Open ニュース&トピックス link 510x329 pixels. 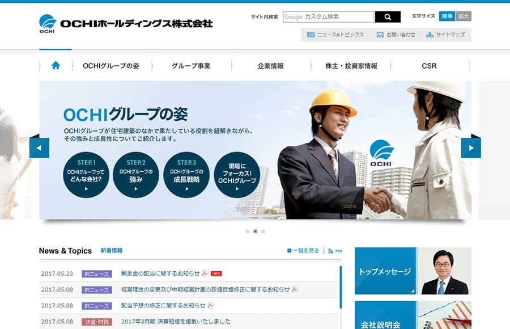point(340,35)
